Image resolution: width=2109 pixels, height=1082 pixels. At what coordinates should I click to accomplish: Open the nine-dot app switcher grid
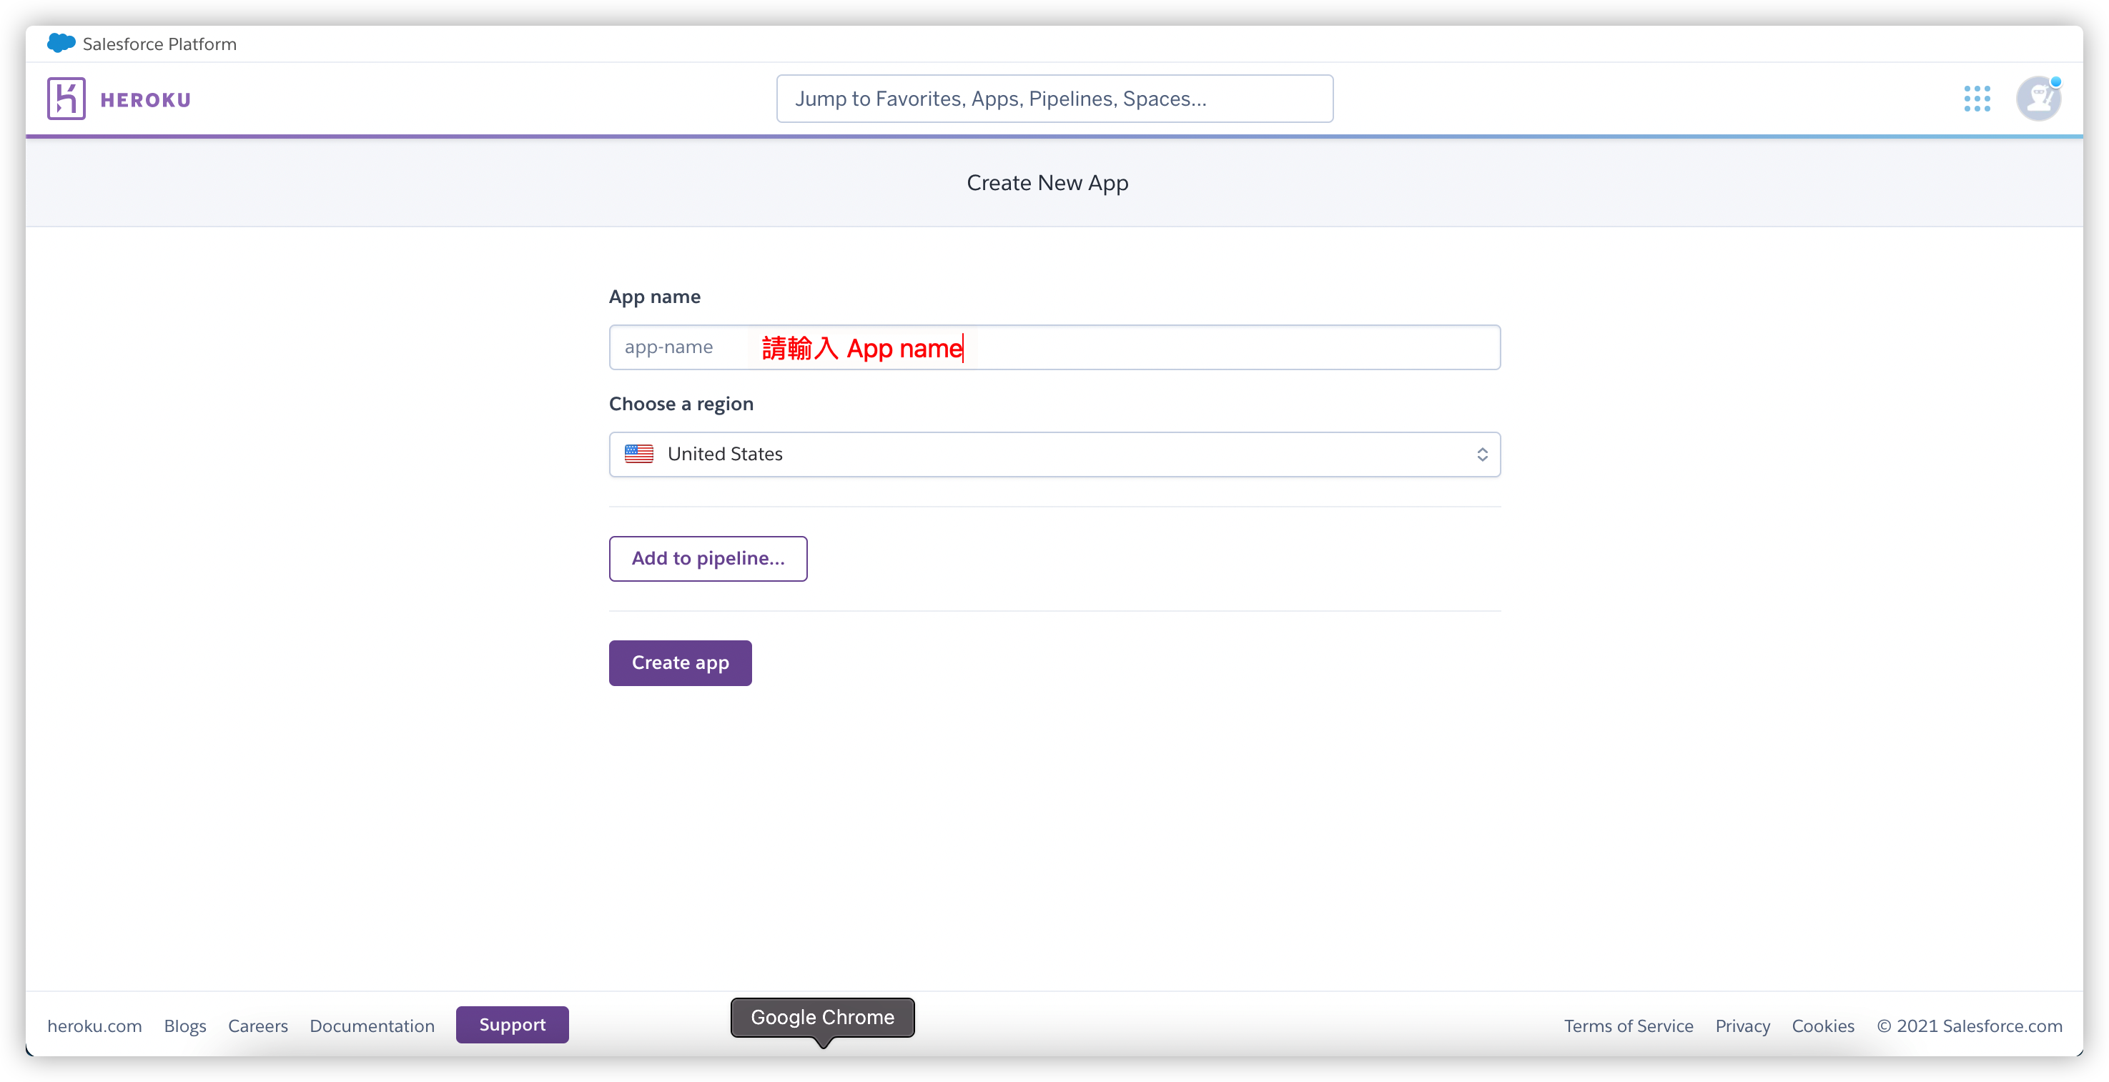[1976, 99]
